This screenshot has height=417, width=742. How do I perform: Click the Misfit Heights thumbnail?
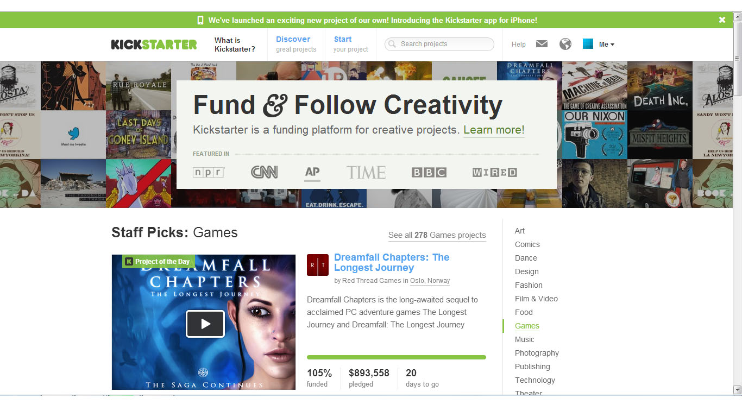tap(660, 135)
